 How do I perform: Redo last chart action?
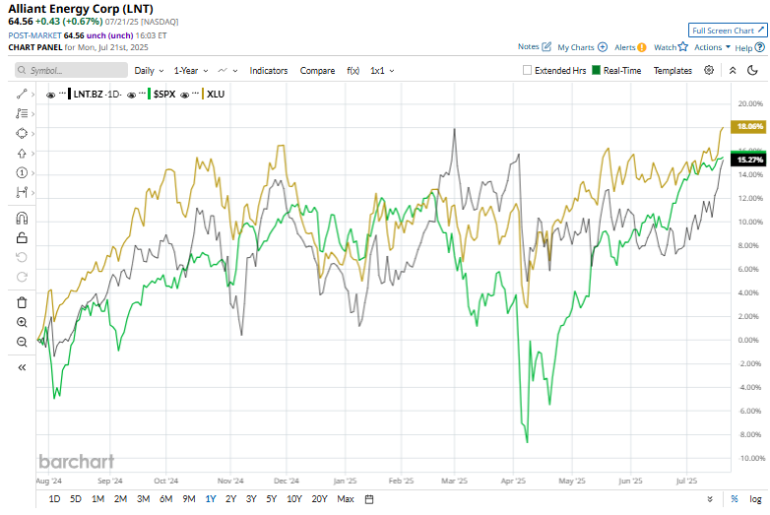pos(22,277)
